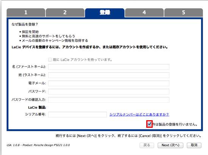Click the Next (次へ) button
The image size is (208, 155).
[x=170, y=145]
